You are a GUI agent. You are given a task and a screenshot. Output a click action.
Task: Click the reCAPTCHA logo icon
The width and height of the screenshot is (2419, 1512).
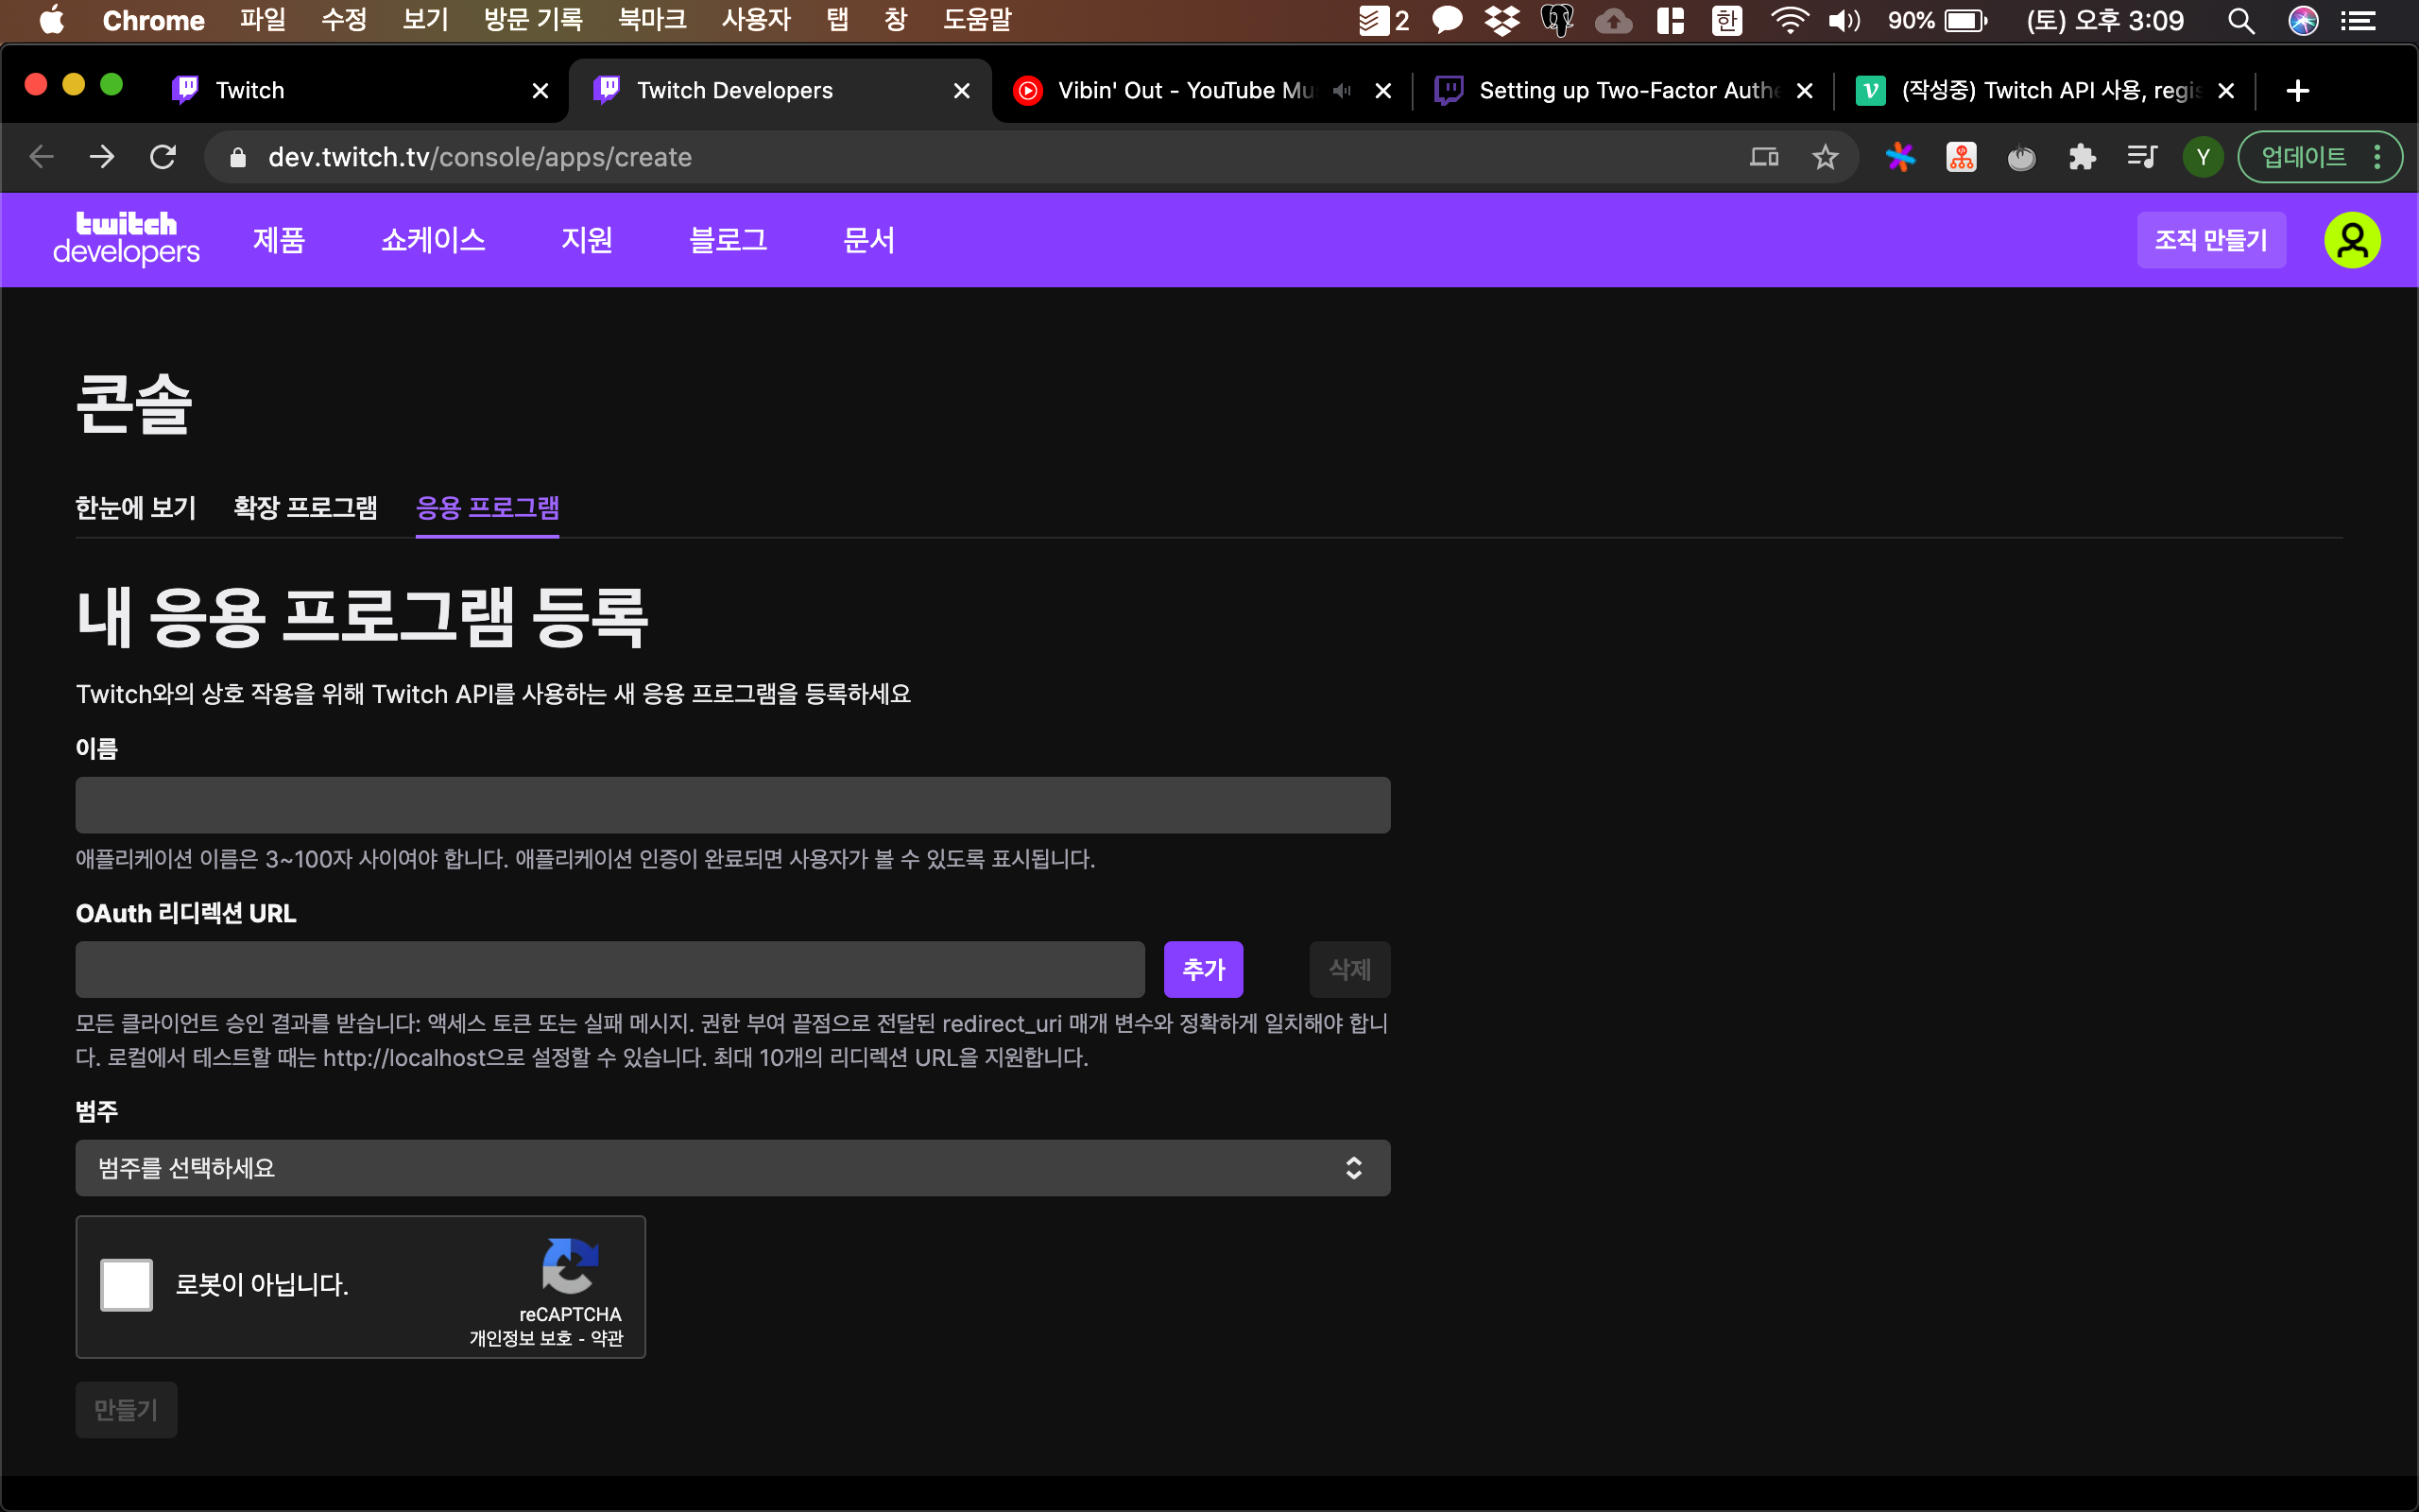click(x=570, y=1265)
